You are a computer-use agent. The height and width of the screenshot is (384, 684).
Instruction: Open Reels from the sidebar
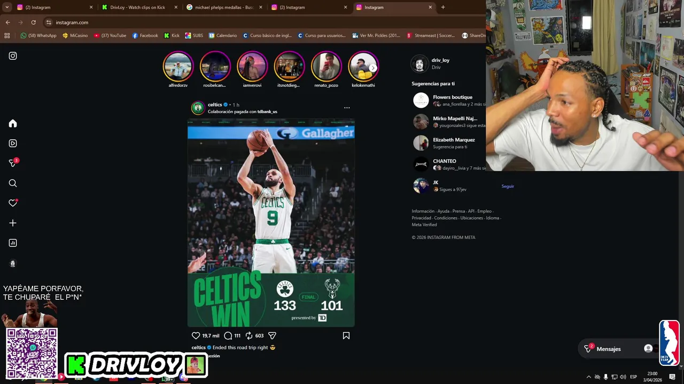13,143
